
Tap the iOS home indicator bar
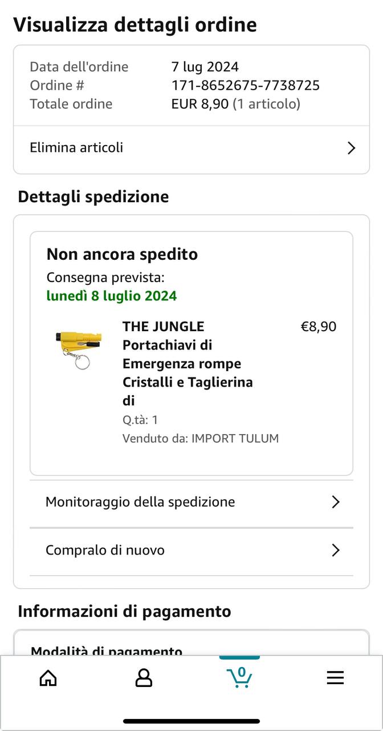coord(191,721)
